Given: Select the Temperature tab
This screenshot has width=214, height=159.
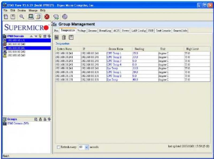Looking at the screenshot, I should (x=68, y=30).
